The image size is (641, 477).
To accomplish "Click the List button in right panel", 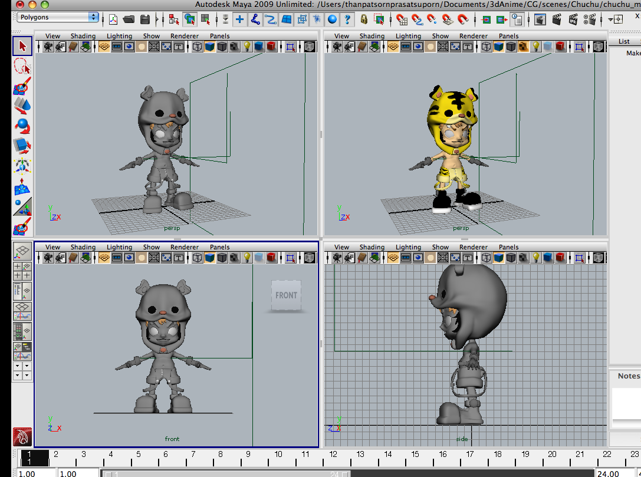I will point(624,41).
